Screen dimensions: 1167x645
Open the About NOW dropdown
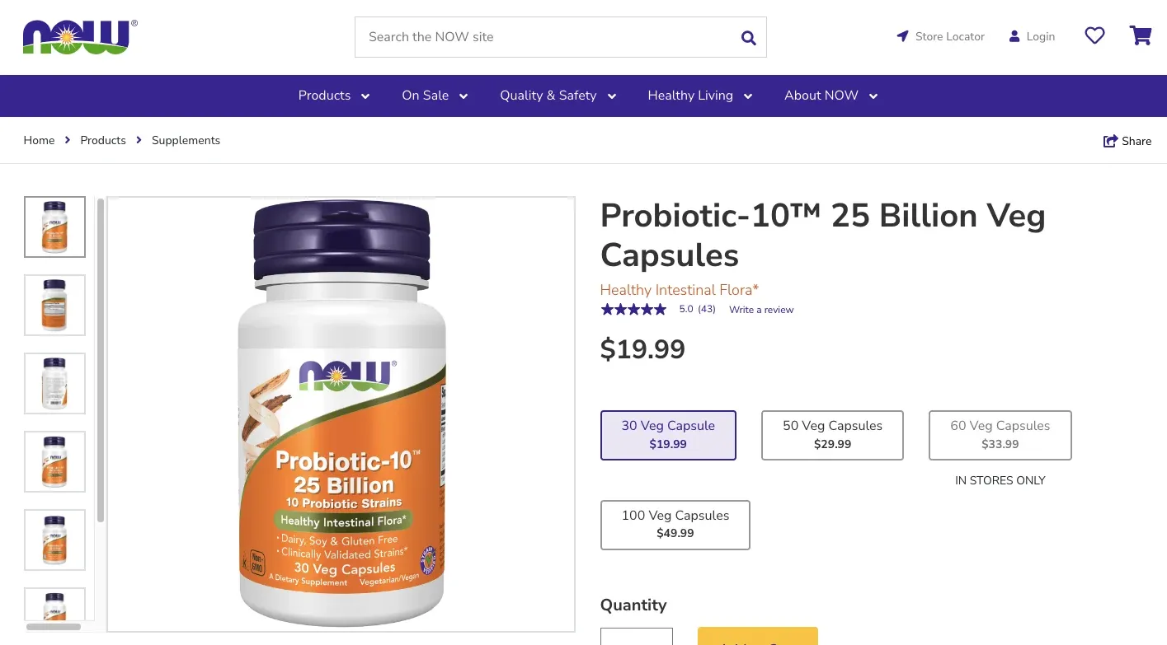coord(831,96)
